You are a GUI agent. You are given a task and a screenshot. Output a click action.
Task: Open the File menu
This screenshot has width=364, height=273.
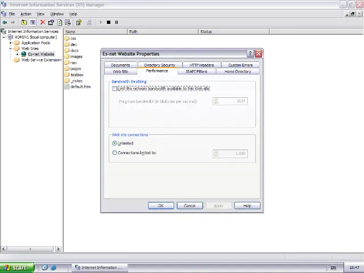(x=12, y=14)
